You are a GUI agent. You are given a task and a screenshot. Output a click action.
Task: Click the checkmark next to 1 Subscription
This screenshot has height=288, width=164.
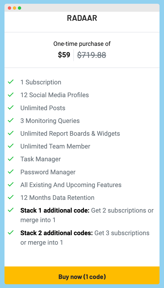(11, 82)
